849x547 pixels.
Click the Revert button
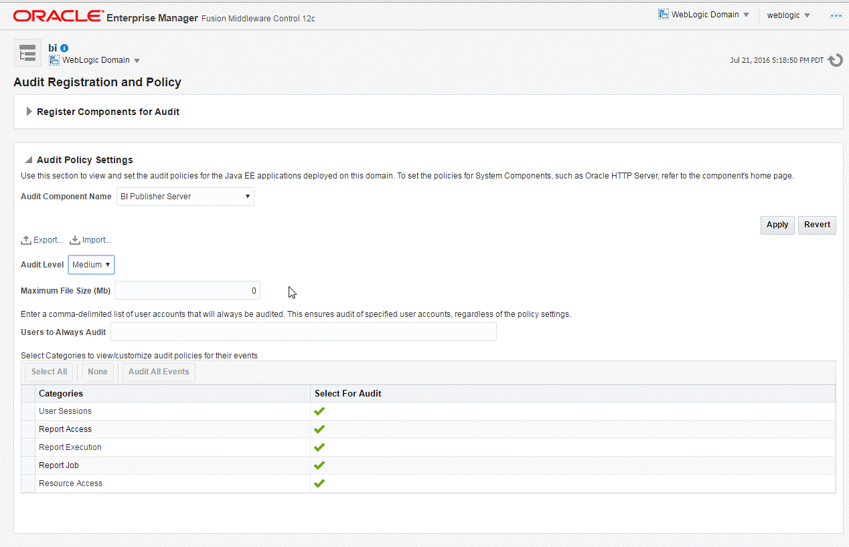(x=817, y=225)
